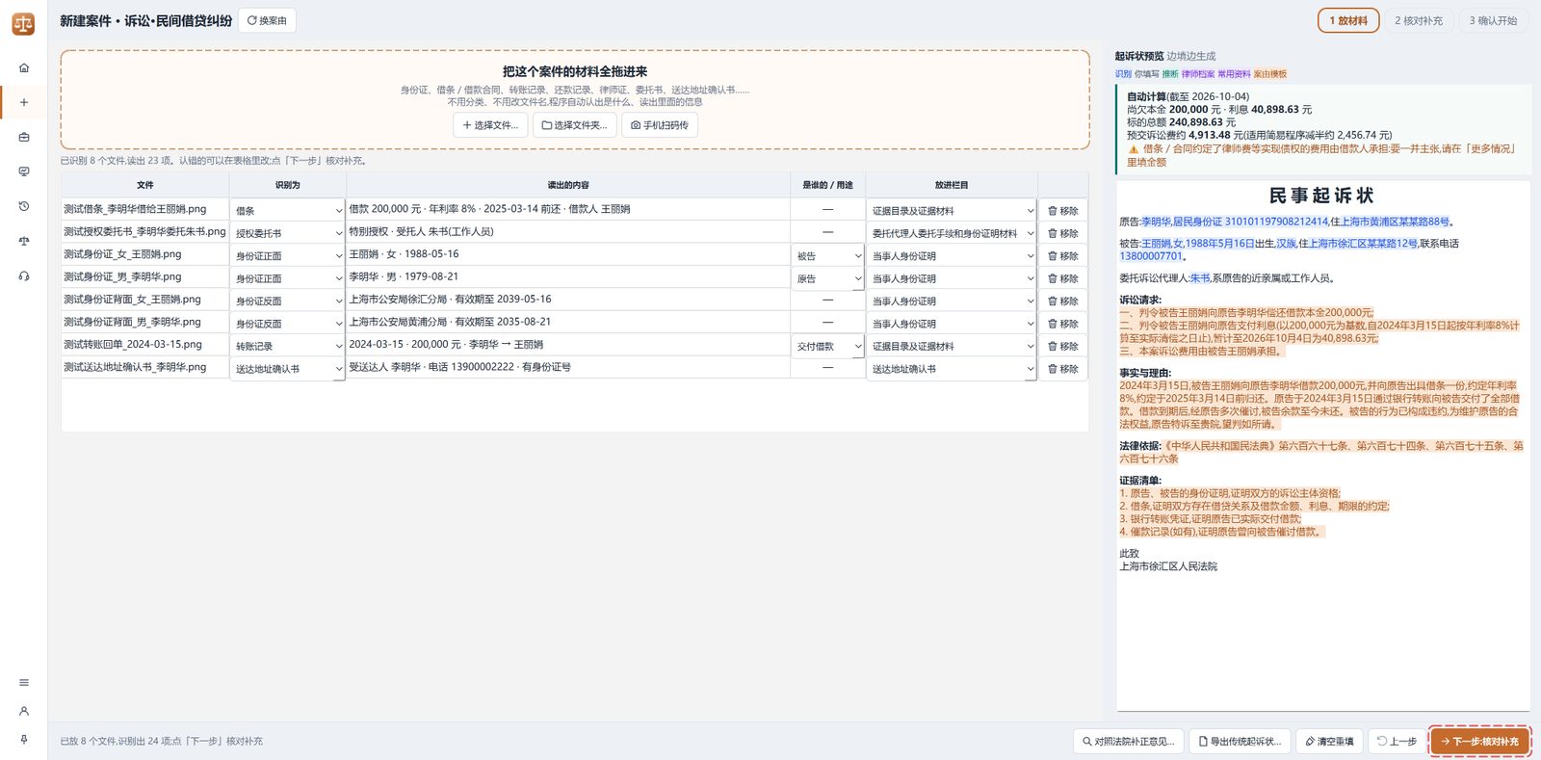1541x760 pixels.
Task: Click the monitor chart icon in sidebar
Action: click(x=24, y=171)
